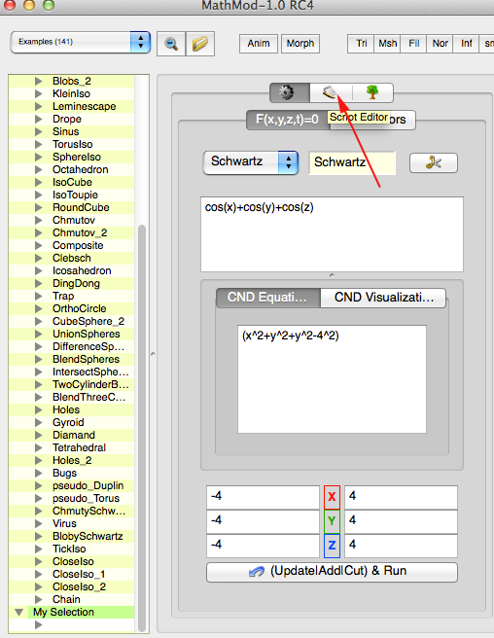Toggle the Msh mesh button
The image size is (494, 638).
tap(387, 44)
